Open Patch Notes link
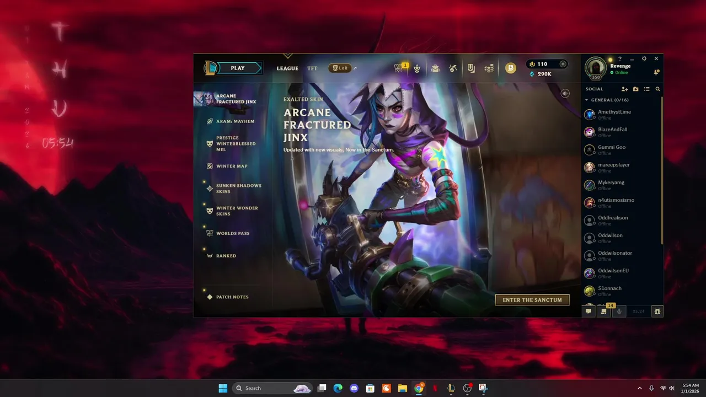 click(x=227, y=297)
